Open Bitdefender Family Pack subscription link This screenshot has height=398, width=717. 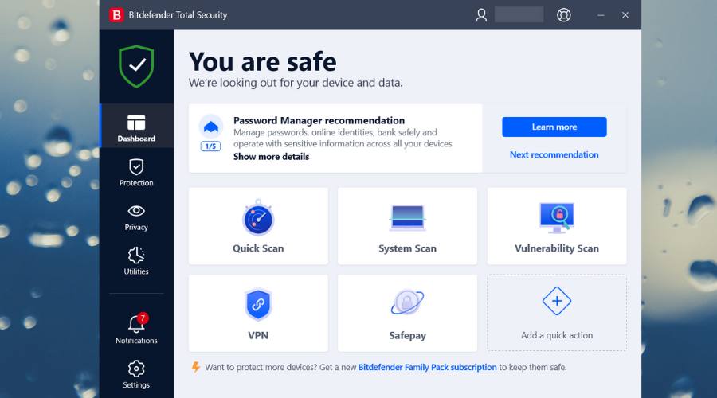coord(427,367)
